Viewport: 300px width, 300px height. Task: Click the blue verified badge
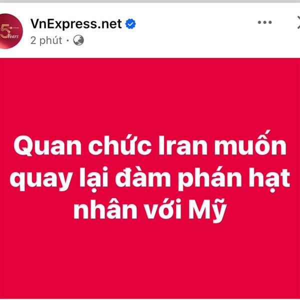coord(130,24)
